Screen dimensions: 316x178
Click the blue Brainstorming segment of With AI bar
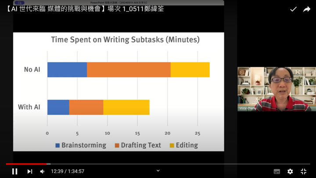point(58,107)
